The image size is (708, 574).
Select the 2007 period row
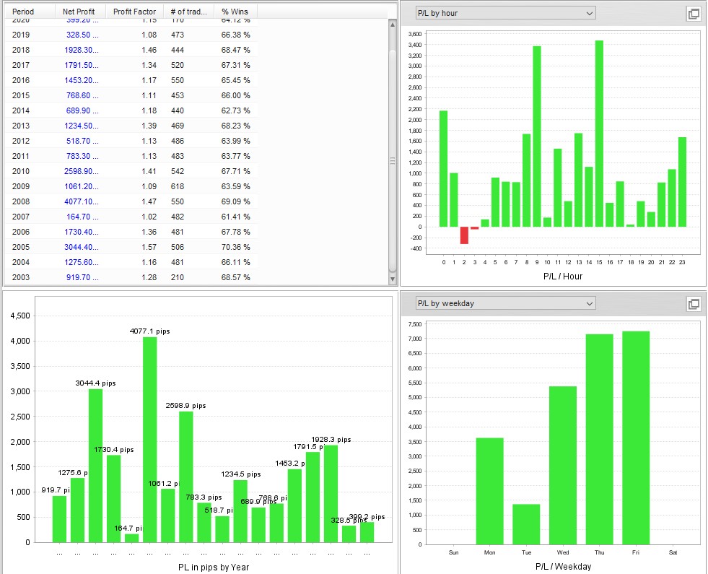[x=131, y=217]
